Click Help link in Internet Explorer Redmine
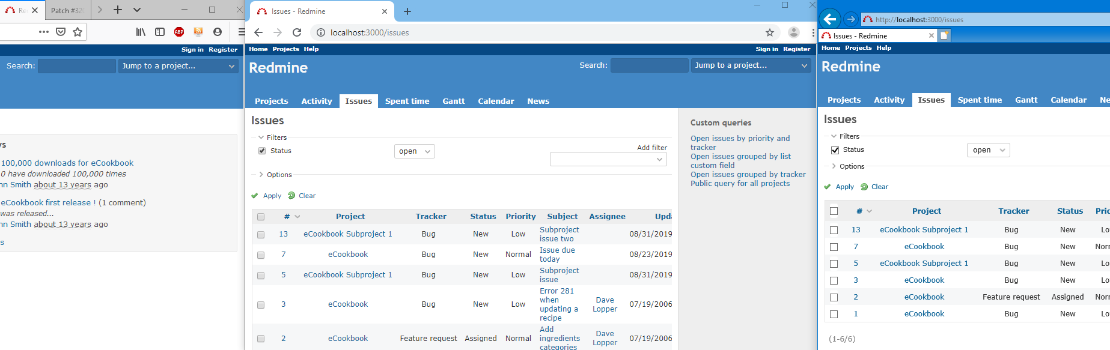 tap(883, 48)
